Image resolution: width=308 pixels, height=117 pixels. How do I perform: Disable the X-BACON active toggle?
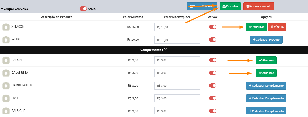213,27
